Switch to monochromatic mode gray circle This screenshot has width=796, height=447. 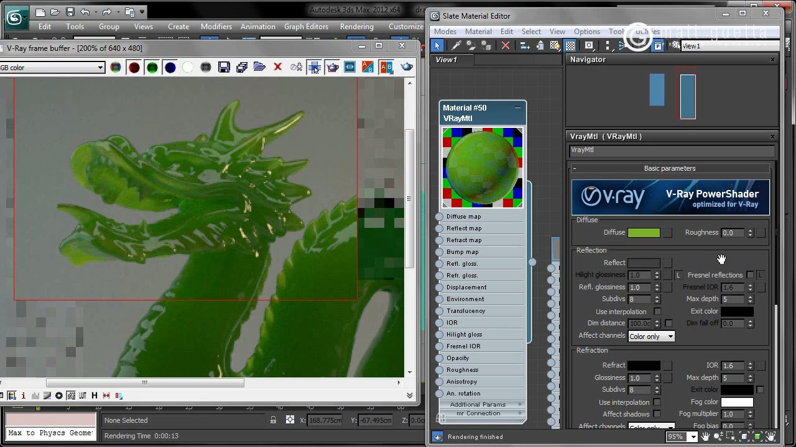tap(206, 67)
